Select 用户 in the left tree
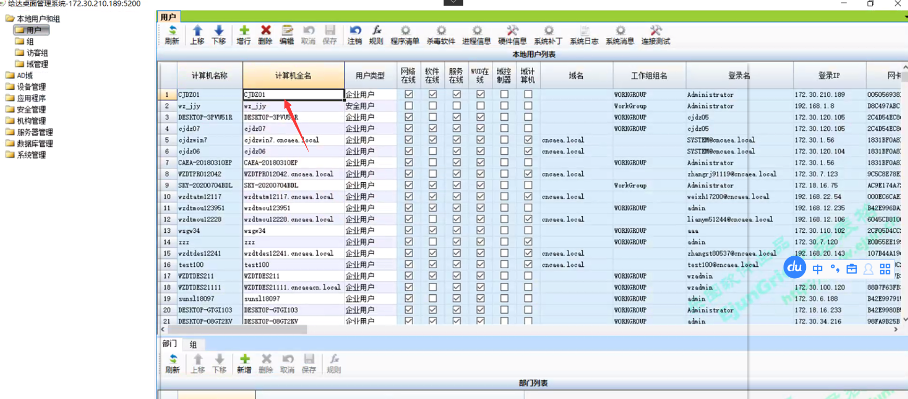 (x=32, y=30)
